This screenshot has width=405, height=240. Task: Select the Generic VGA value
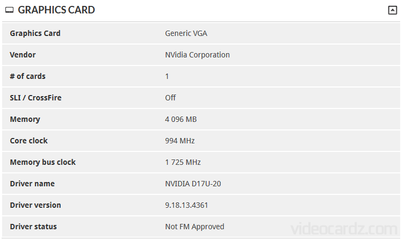[x=186, y=33]
